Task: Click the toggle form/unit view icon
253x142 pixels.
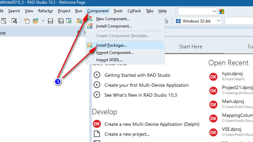Action: (4, 21)
